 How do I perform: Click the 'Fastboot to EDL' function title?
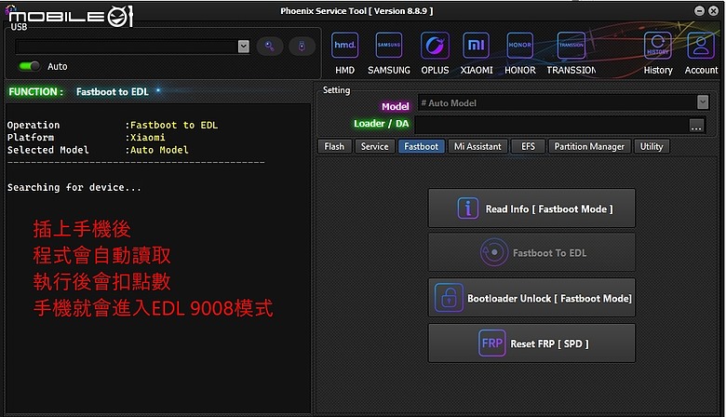click(x=112, y=91)
